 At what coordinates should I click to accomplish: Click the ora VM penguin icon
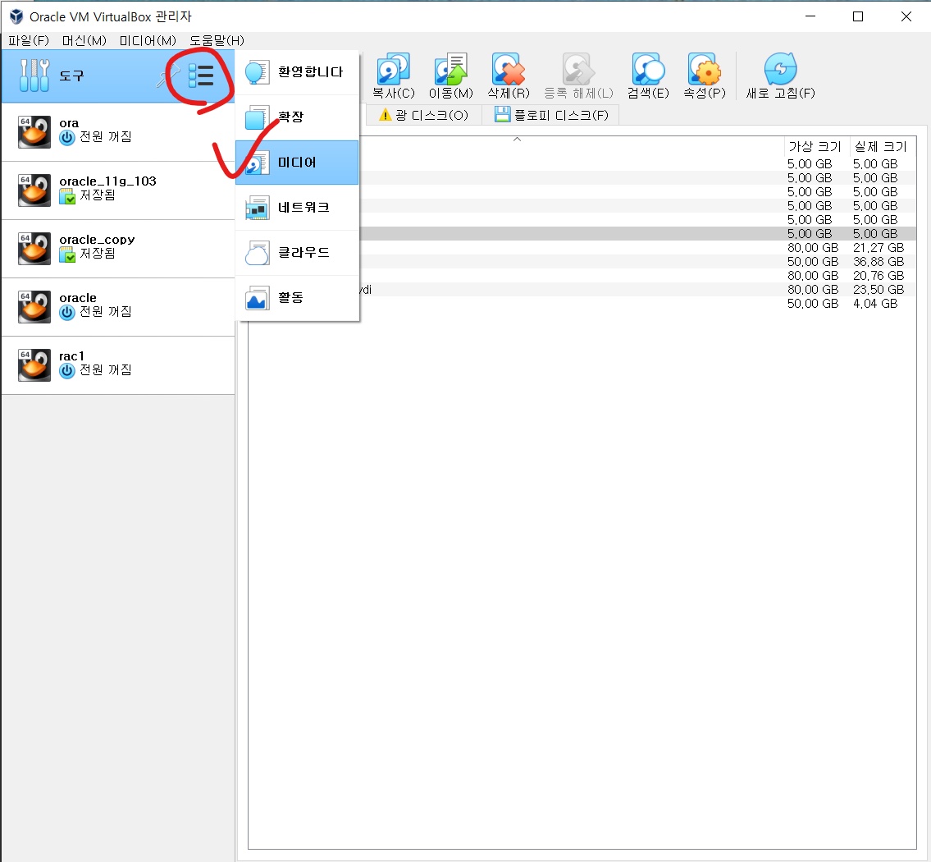[34, 132]
